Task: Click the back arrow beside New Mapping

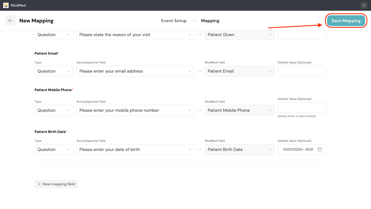Action: (10, 21)
